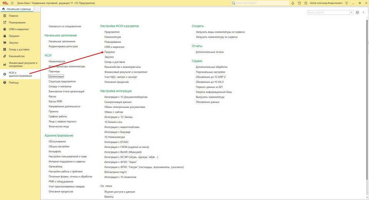The width and height of the screenshot is (369, 200).
Task: Click the favorites star icon
Action: point(306,3)
